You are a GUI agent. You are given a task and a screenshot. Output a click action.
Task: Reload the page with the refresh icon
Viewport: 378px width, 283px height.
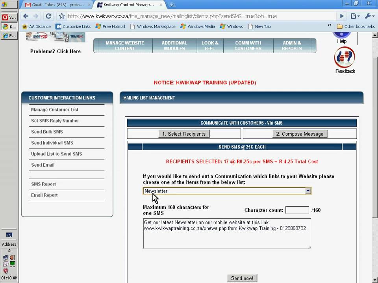[x=48, y=16]
